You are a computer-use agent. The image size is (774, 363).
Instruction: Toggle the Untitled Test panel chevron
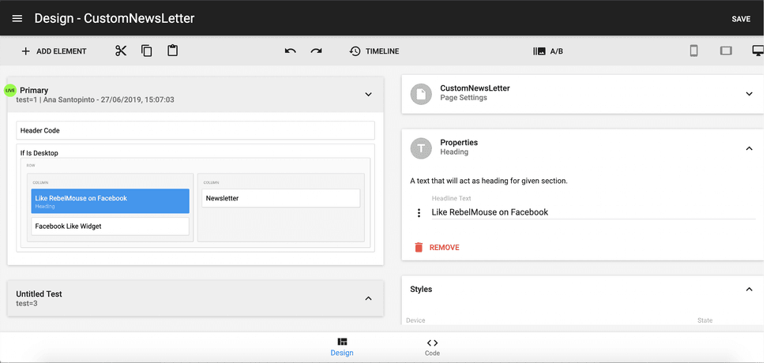[367, 298]
